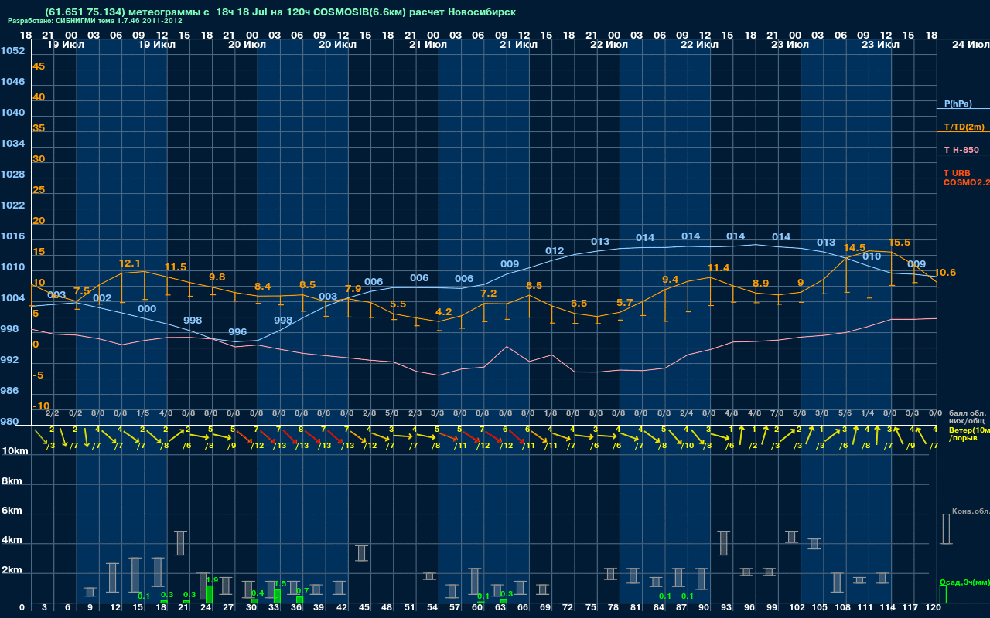Screen dimensions: 990x618
Task: Click the 'T H-850' legend label
Action: click(961, 150)
